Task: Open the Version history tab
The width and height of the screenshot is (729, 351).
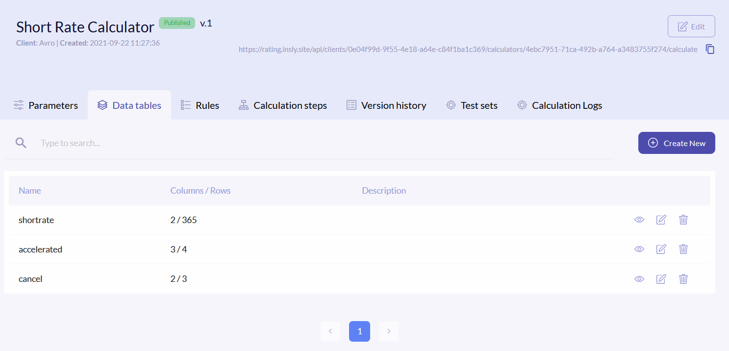Action: pos(386,105)
